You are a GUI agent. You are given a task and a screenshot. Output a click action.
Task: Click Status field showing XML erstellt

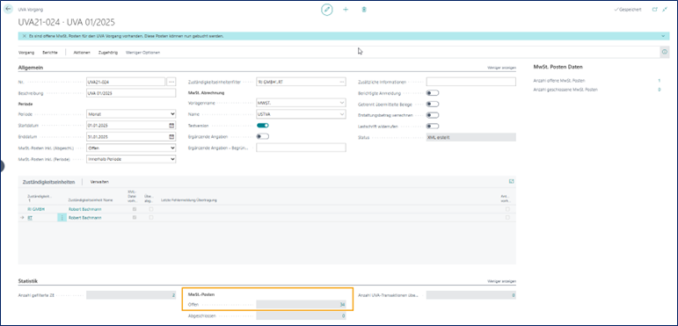pos(471,137)
